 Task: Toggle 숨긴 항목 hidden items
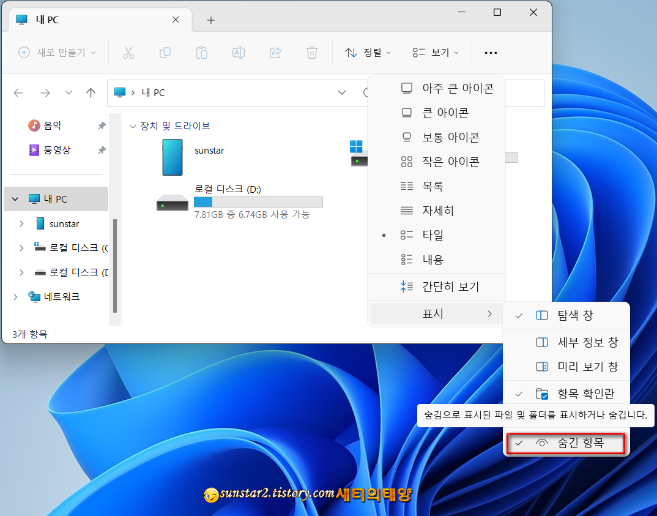coord(566,443)
